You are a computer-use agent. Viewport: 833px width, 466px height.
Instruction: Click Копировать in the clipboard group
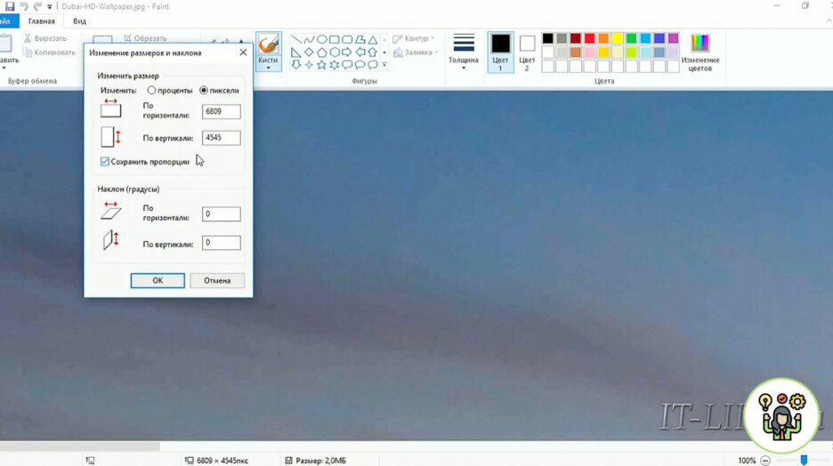[x=49, y=52]
